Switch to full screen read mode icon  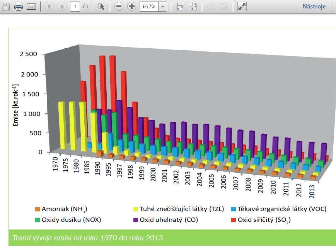pyautogui.click(x=242, y=7)
